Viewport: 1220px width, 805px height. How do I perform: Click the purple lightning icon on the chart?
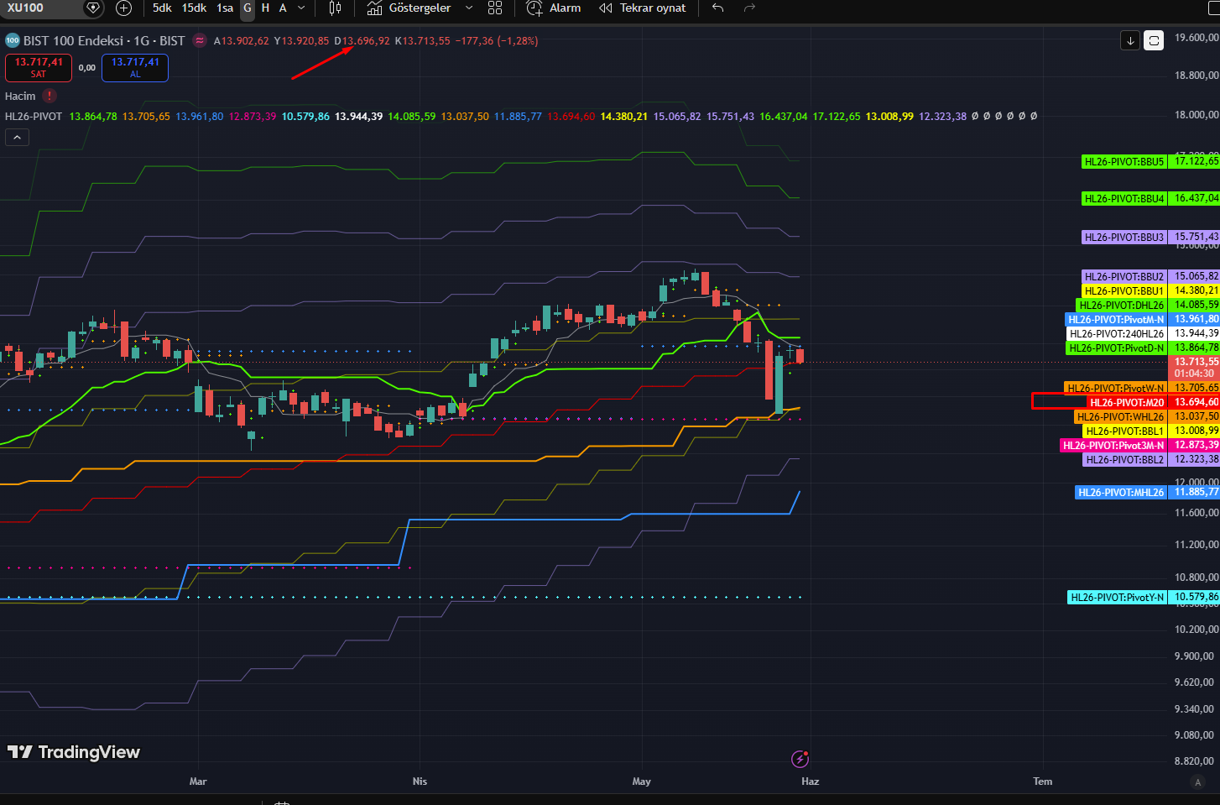click(x=800, y=760)
